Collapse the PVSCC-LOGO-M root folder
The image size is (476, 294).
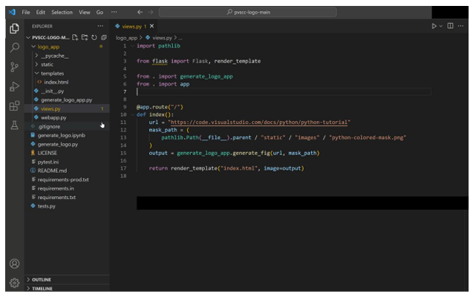[28, 38]
